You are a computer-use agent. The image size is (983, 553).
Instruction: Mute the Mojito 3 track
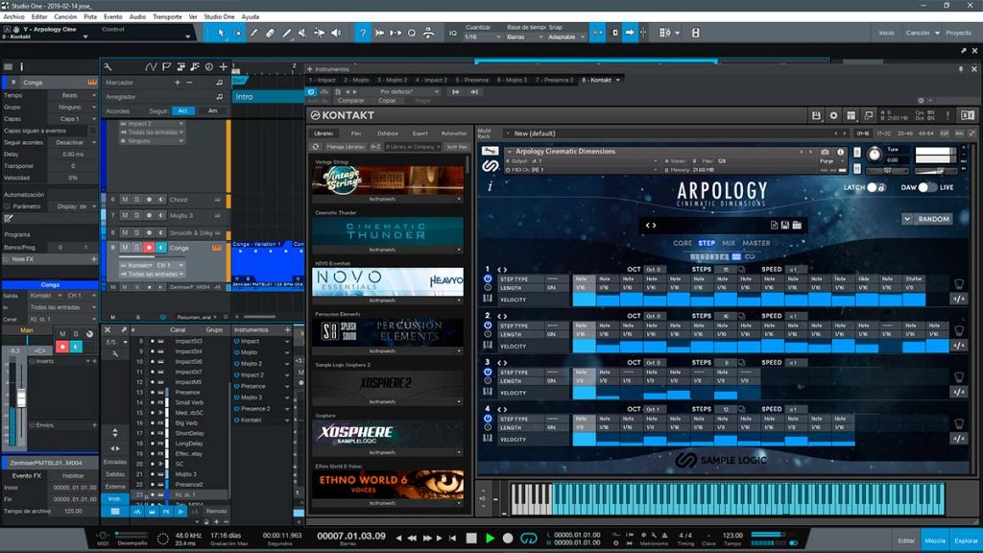pyautogui.click(x=125, y=215)
